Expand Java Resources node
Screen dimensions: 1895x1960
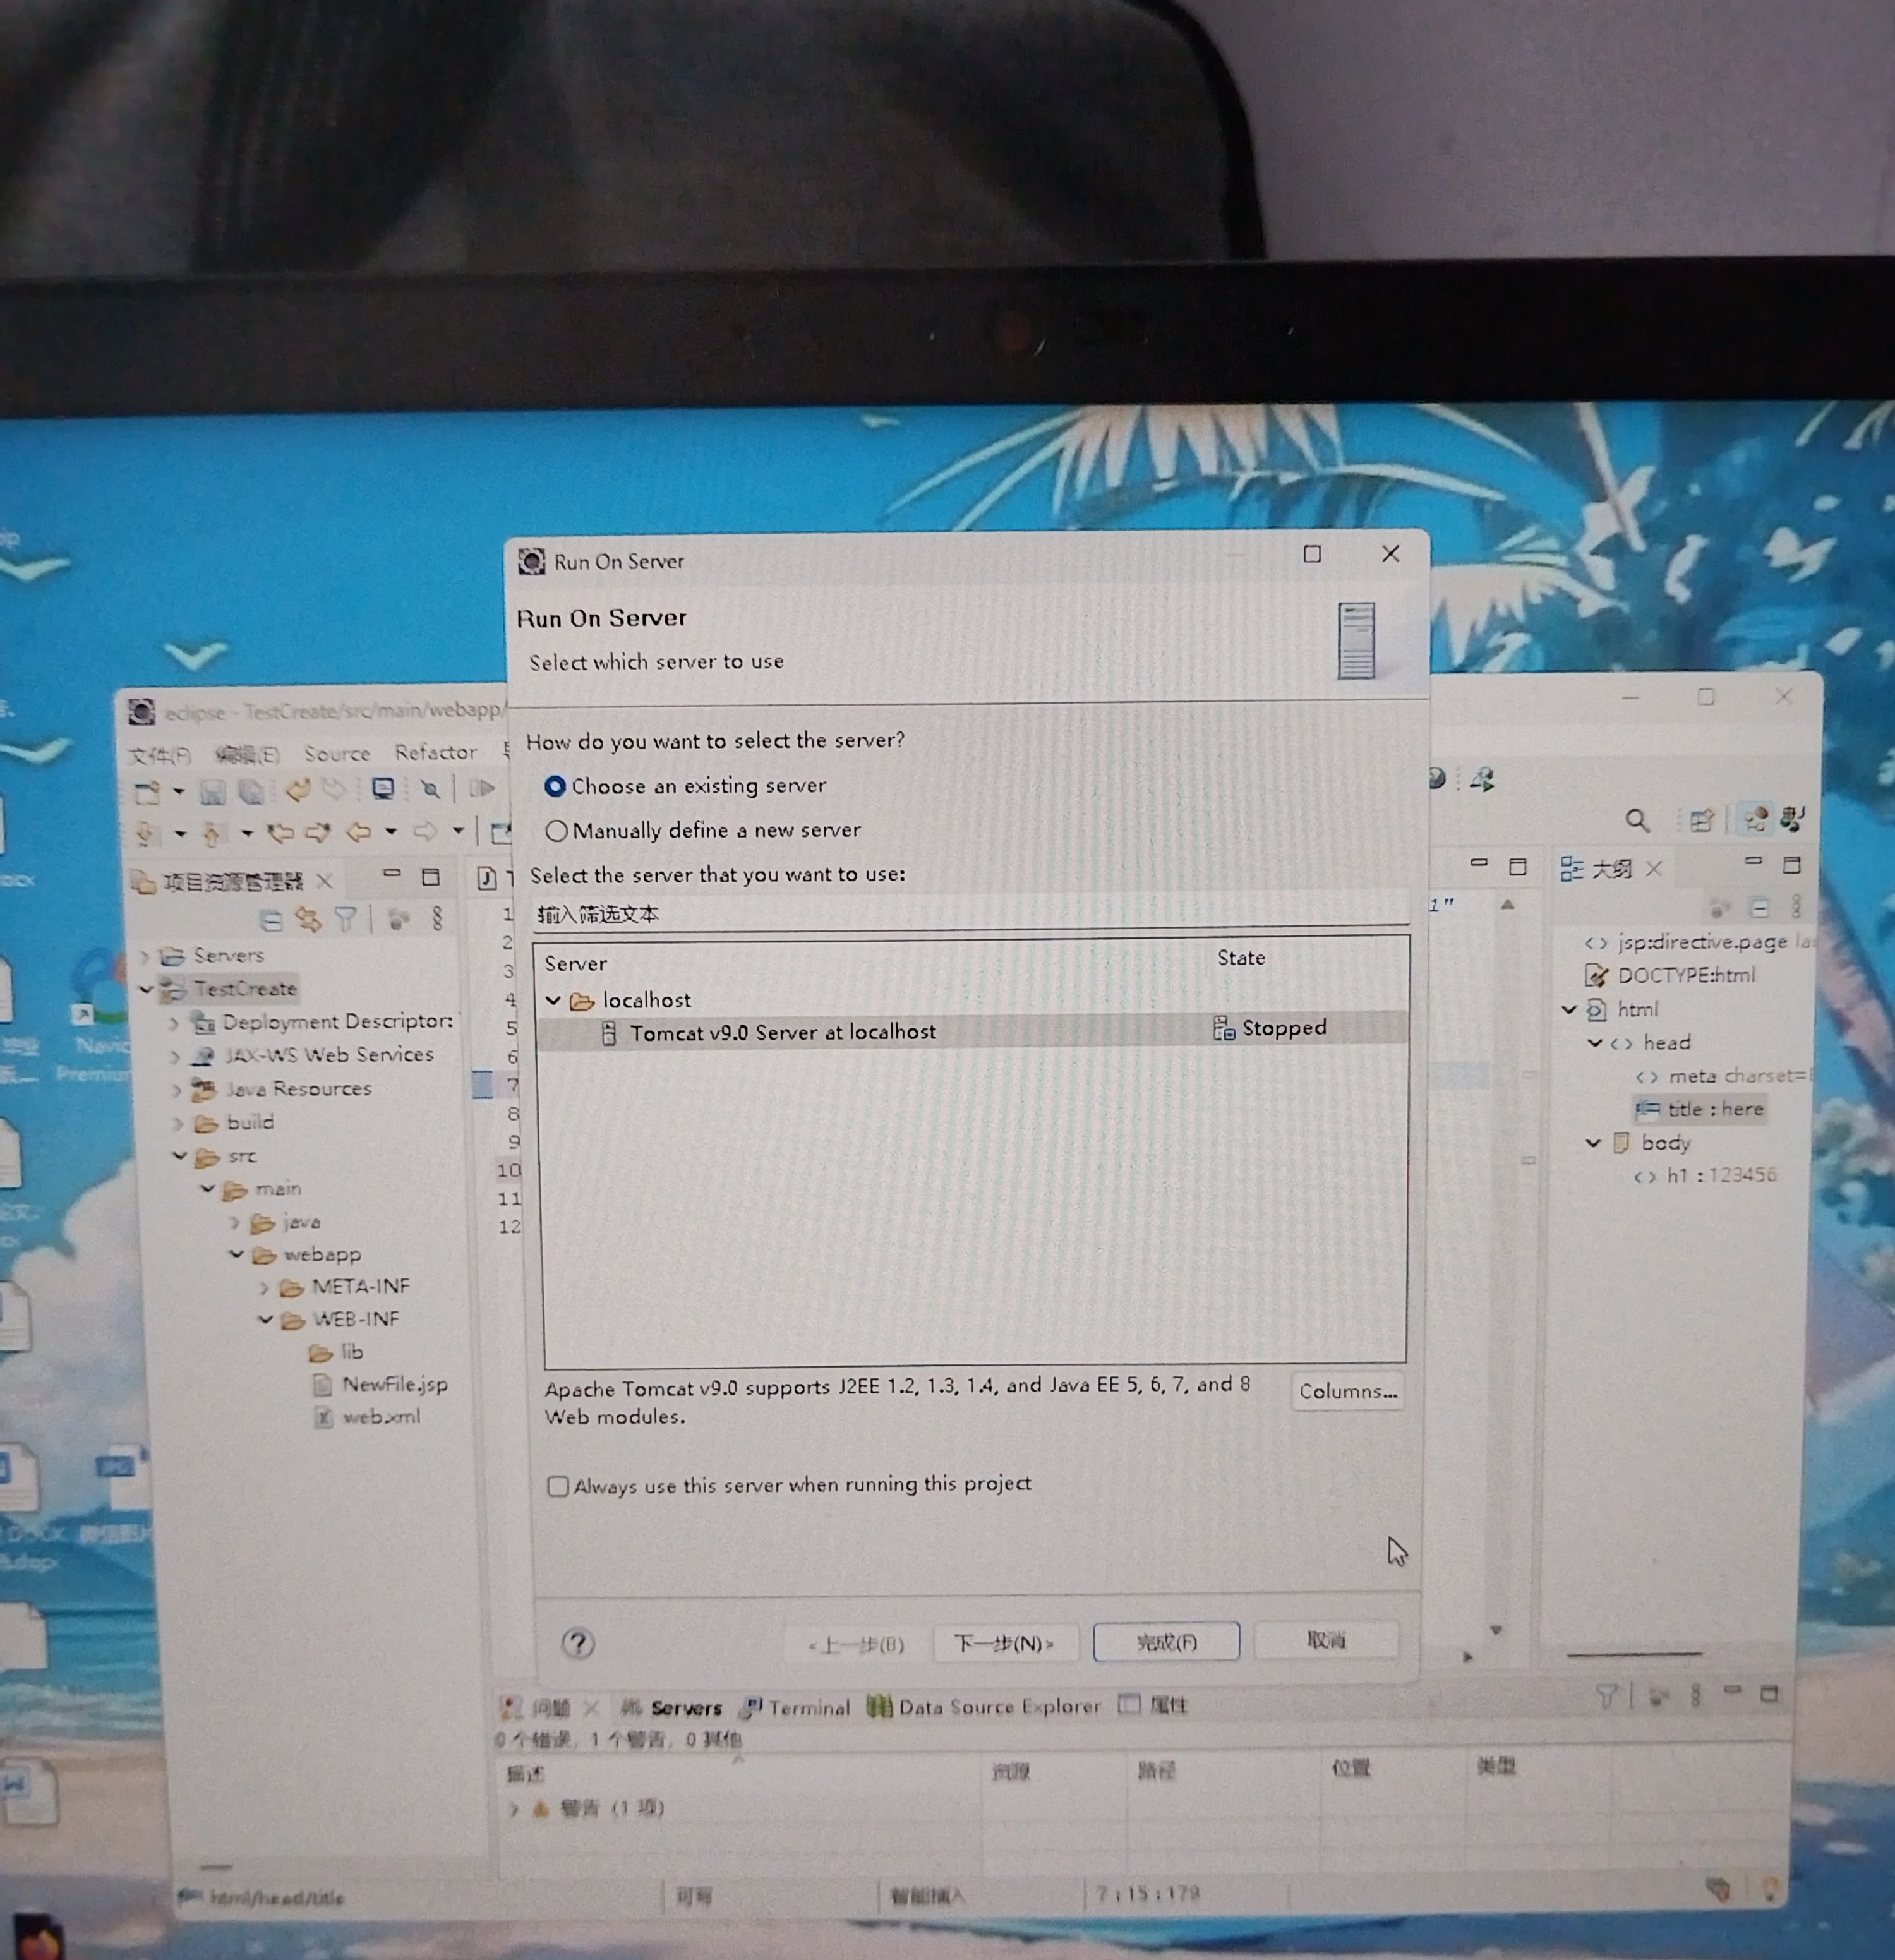pyautogui.click(x=176, y=1090)
